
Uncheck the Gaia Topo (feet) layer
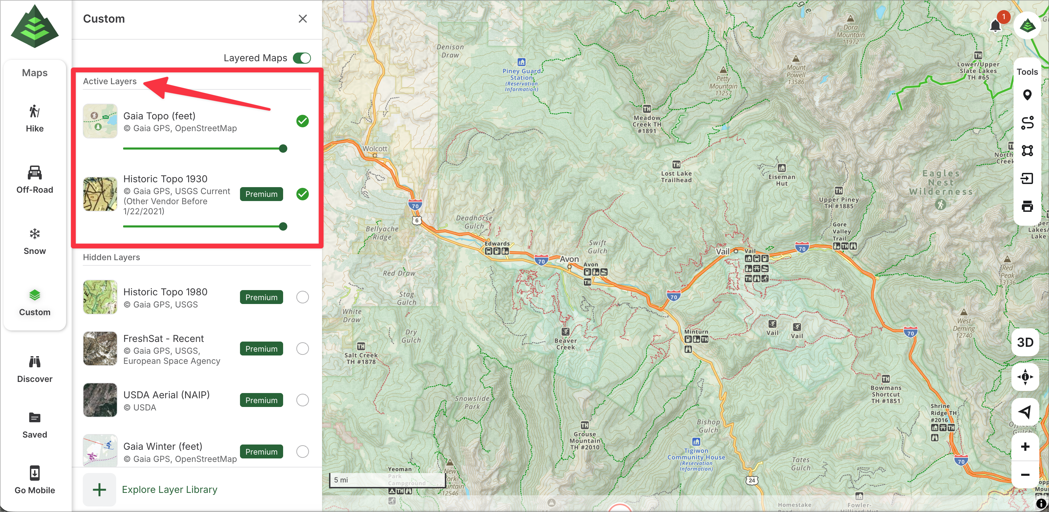click(x=302, y=121)
